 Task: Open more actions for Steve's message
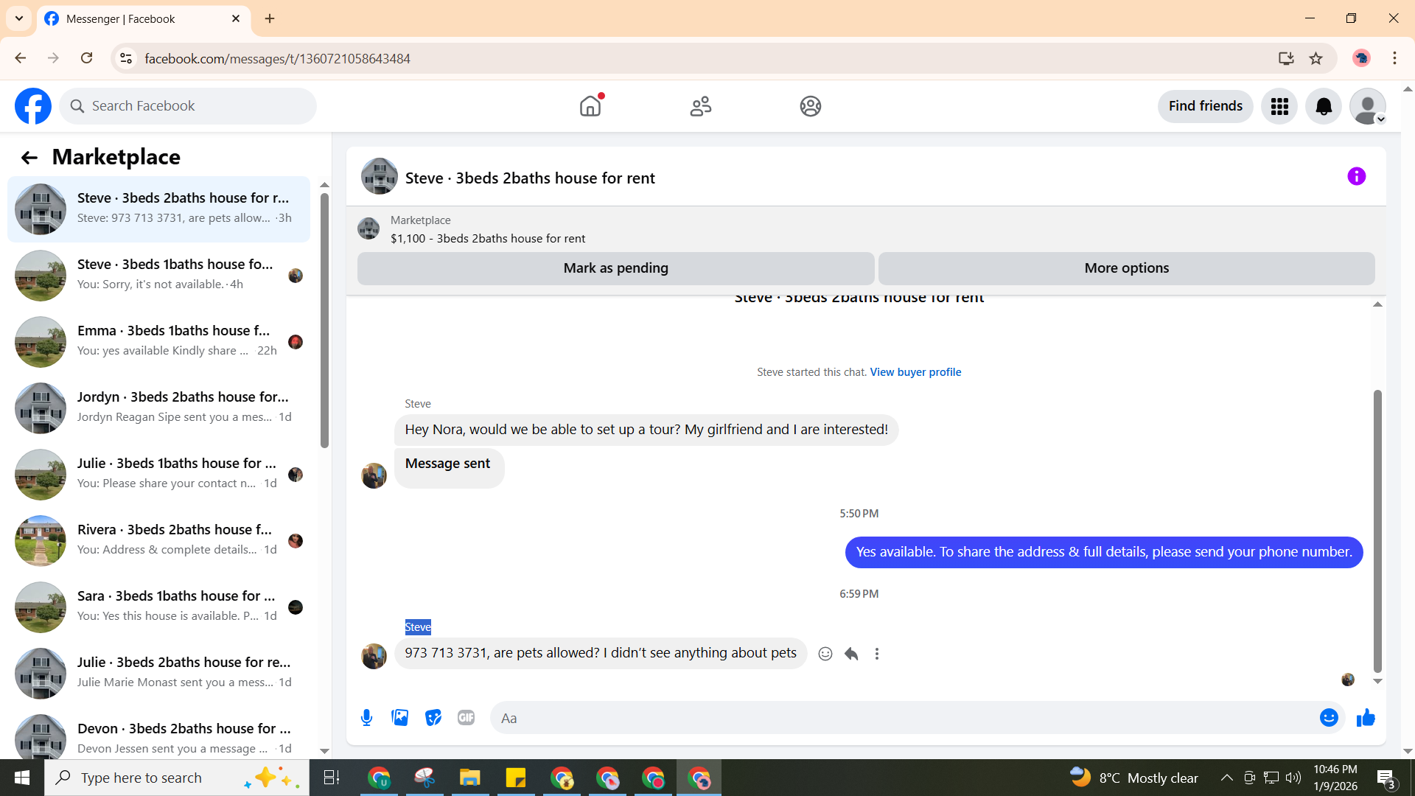(x=877, y=654)
